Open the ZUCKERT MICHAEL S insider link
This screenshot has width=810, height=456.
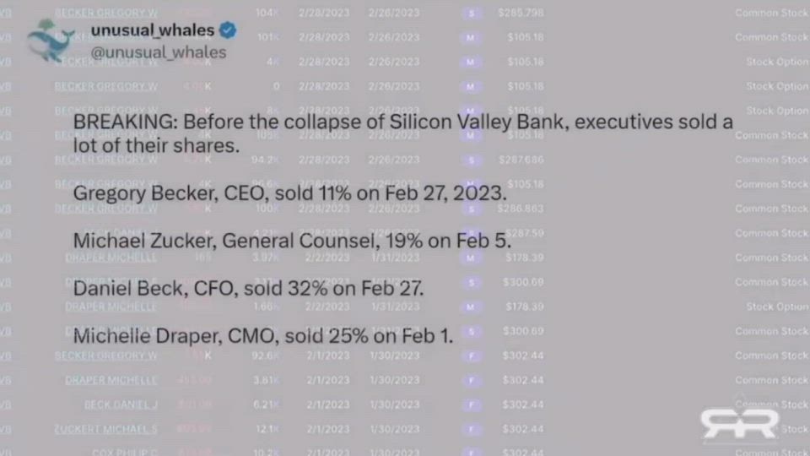click(106, 429)
